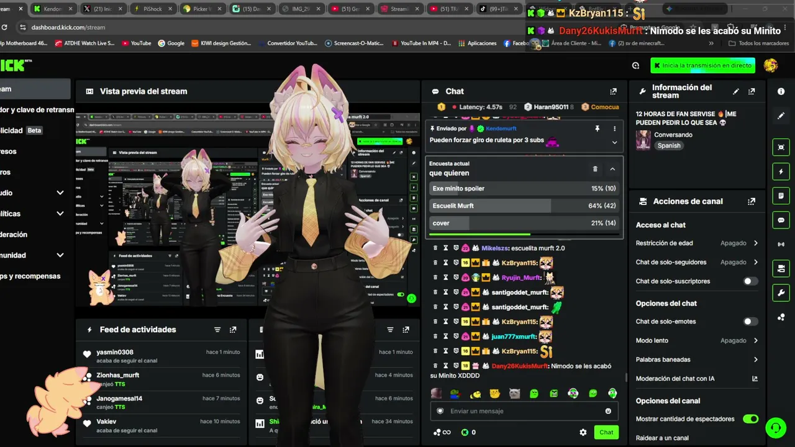The height and width of the screenshot is (447, 795).
Task: Open the emoji picker in the message box
Action: point(608,411)
